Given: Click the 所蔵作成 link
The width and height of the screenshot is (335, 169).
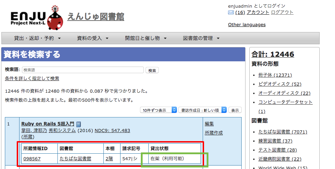Looking at the screenshot, I should [214, 133].
